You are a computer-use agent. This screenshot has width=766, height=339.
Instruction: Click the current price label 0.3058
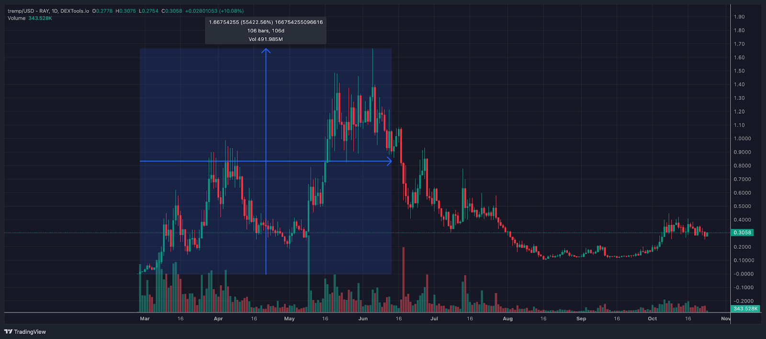click(743, 233)
